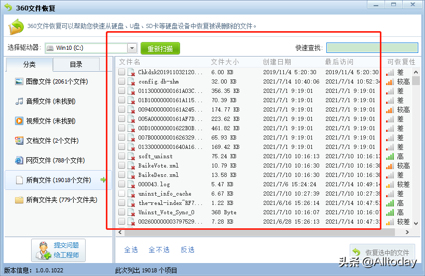This screenshot has width=425, height=276.
Task: Click the 反选 invert selection link
Action: click(x=187, y=250)
